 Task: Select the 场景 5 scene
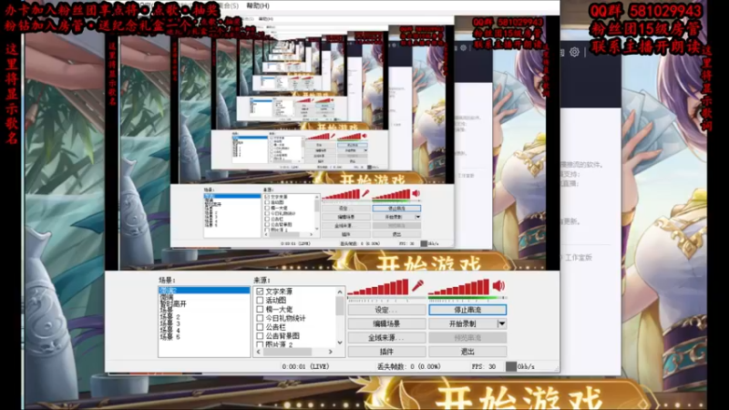click(169, 337)
